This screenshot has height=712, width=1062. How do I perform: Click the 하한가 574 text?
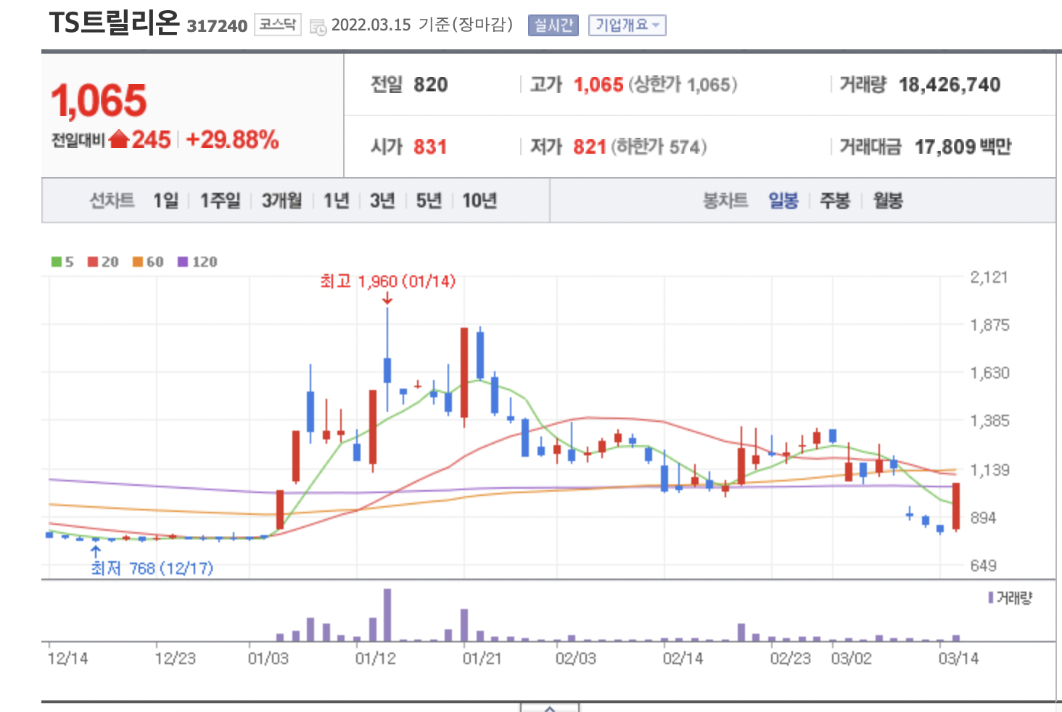[x=659, y=147]
